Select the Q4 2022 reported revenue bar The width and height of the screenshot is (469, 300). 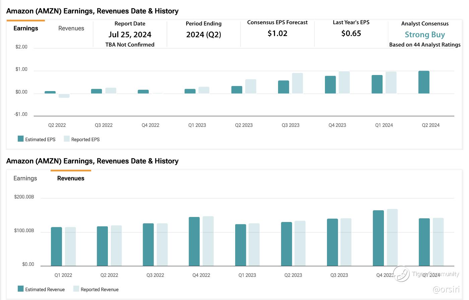(208, 241)
